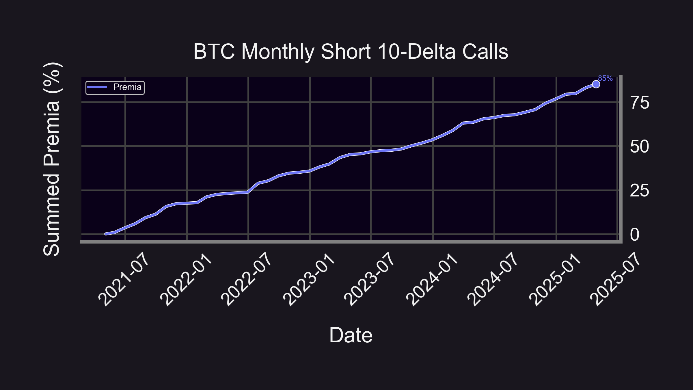The image size is (693, 390).
Task: Click the 2024-07 x-axis tick label
Action: click(493, 279)
